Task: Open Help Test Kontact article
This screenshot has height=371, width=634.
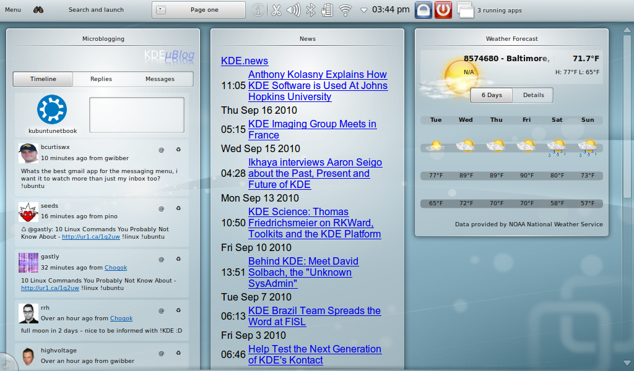Action: coord(315,354)
